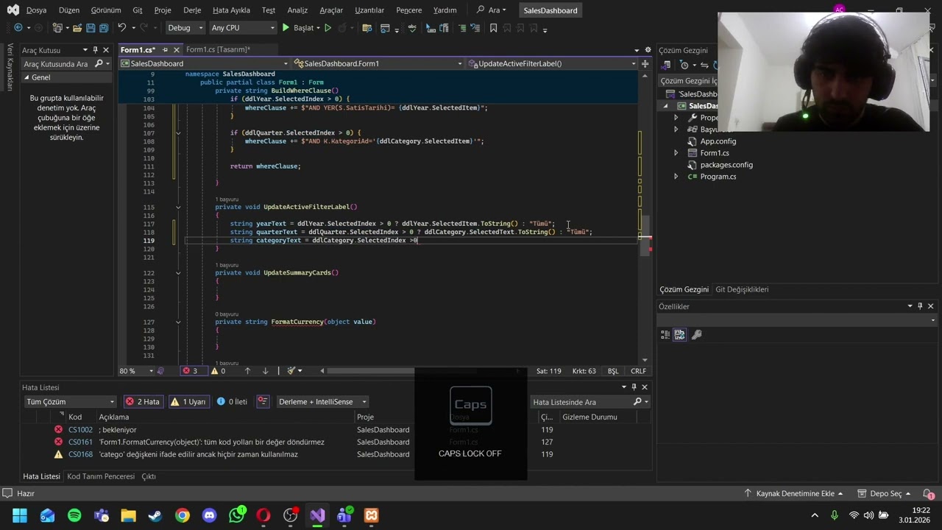Viewport: 942px width, 530px height.
Task: Click the Save All toolbar icon
Action: (x=104, y=28)
